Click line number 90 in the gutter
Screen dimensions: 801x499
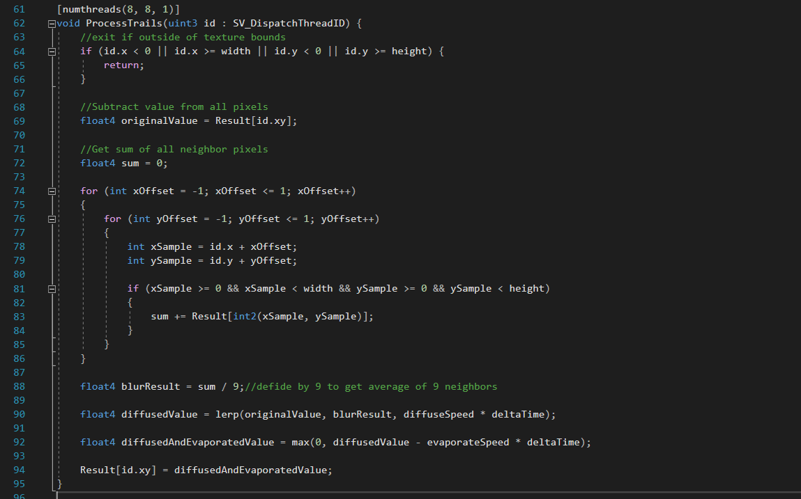coord(19,414)
